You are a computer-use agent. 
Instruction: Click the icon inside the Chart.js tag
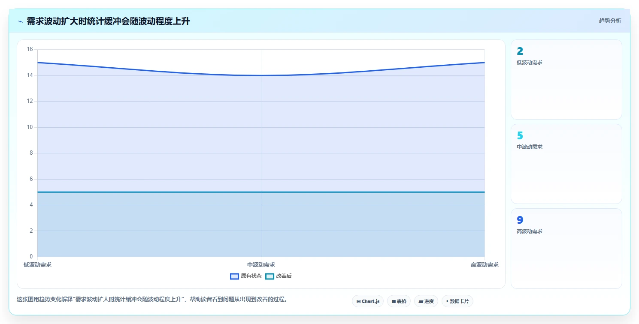(x=358, y=302)
